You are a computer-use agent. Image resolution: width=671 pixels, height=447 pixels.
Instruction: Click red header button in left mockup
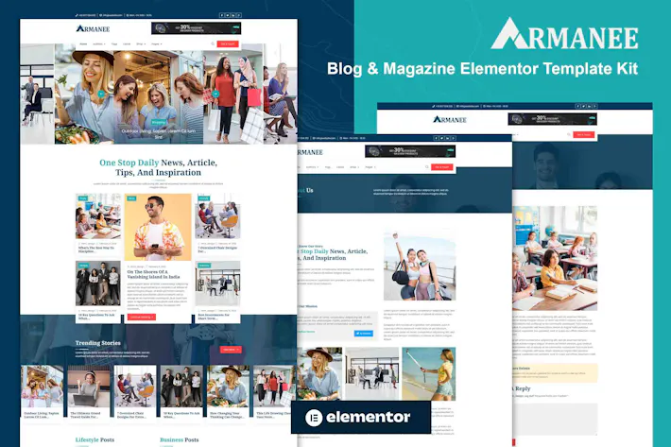point(228,43)
